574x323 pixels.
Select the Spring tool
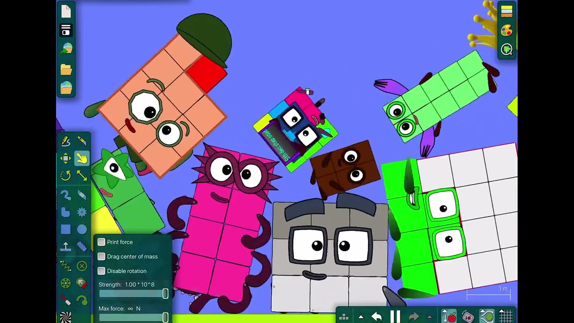(66, 266)
